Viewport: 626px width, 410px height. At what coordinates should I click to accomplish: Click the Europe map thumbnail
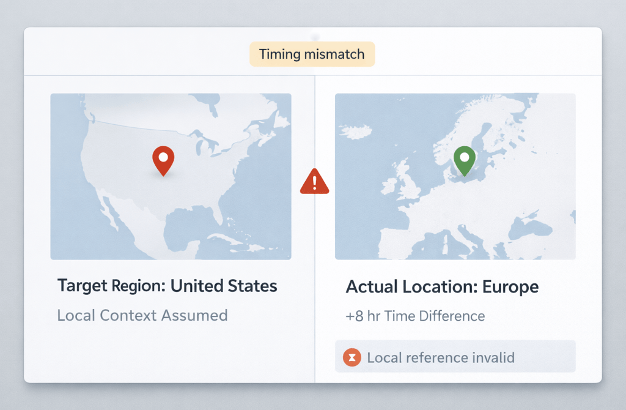coord(455,176)
